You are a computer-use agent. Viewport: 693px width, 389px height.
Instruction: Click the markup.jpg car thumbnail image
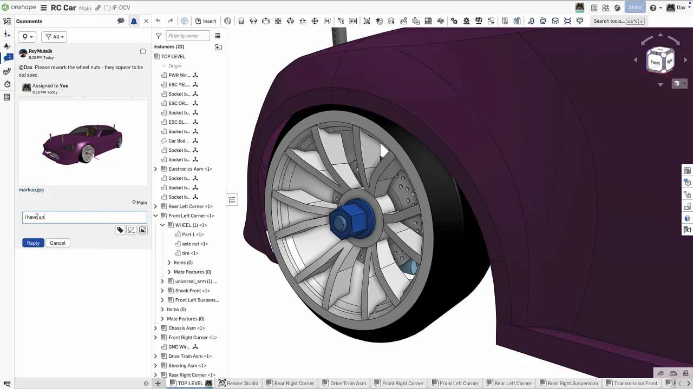pos(83,143)
